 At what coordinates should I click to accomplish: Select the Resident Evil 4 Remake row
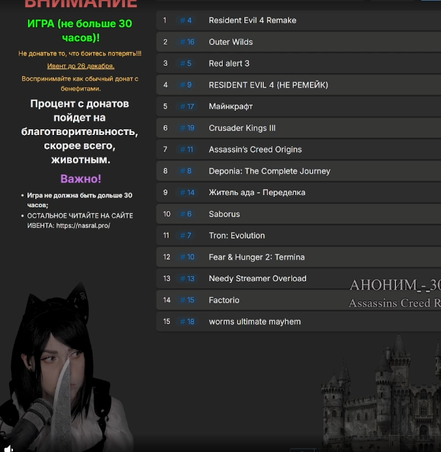pos(298,20)
